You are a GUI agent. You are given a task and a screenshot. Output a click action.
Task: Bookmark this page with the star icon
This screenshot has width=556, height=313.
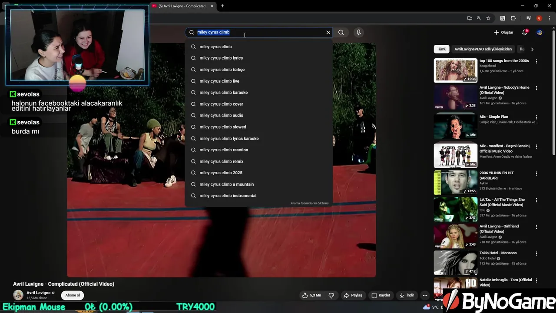coord(488,18)
